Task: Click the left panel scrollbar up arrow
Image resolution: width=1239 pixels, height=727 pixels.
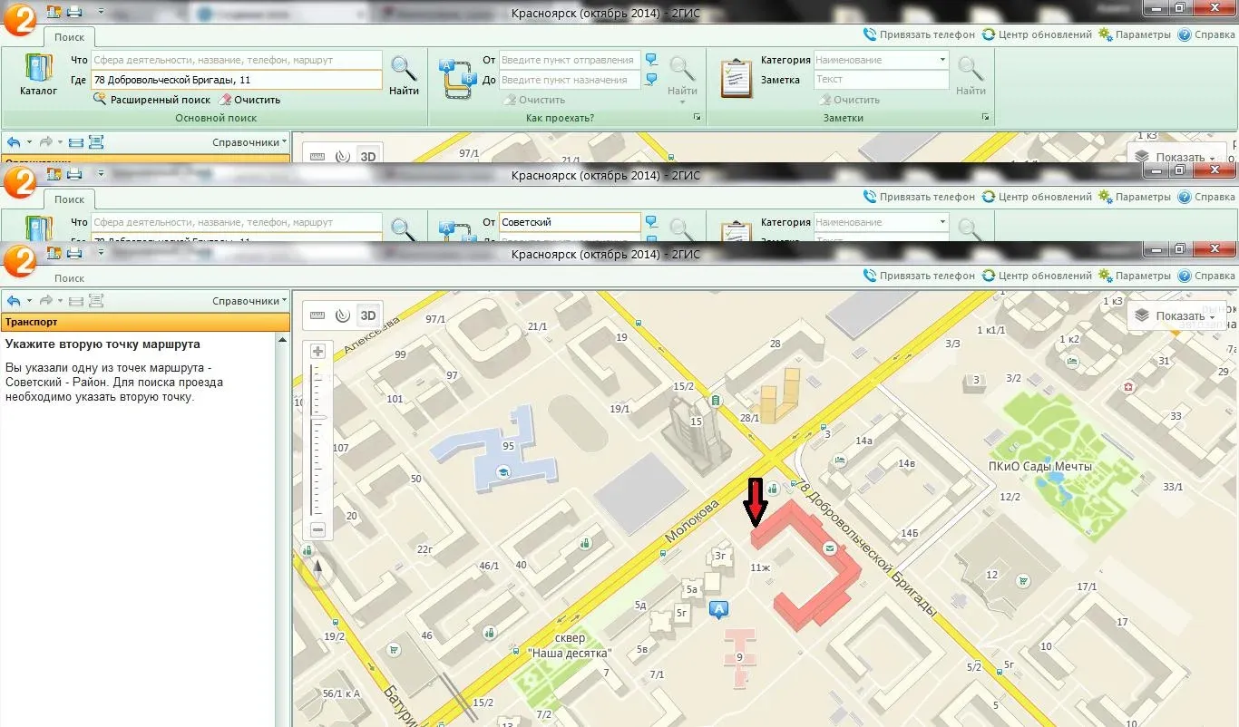Action: (x=282, y=340)
